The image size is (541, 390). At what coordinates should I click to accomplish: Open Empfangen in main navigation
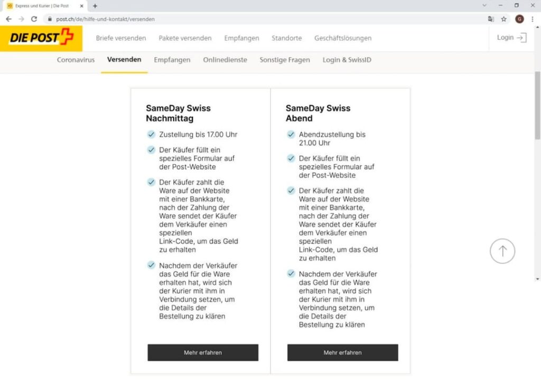241,38
